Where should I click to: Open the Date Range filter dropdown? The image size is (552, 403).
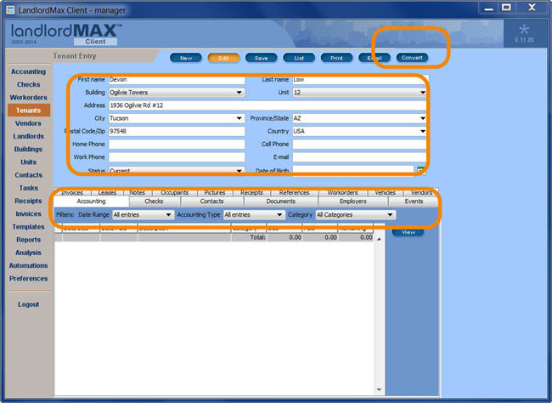point(143,215)
